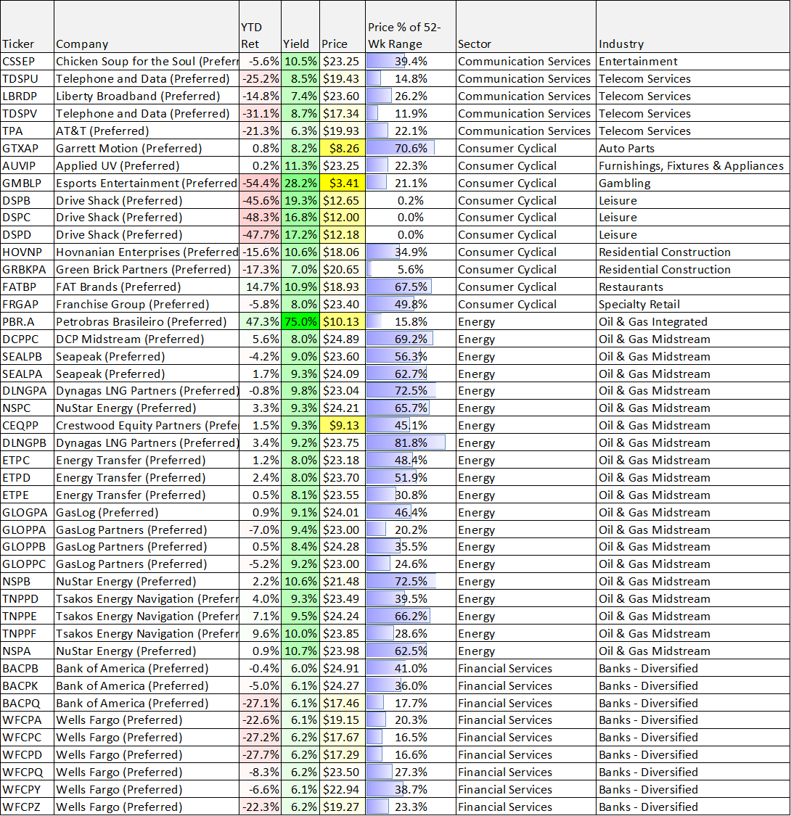This screenshot has height=816, width=791.
Task: Select ticker NSPA
Action: pyautogui.click(x=27, y=651)
